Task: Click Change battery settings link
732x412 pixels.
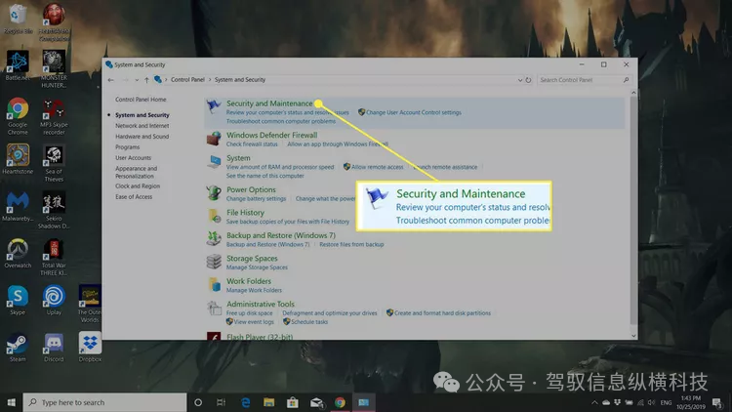Action: pos(256,198)
